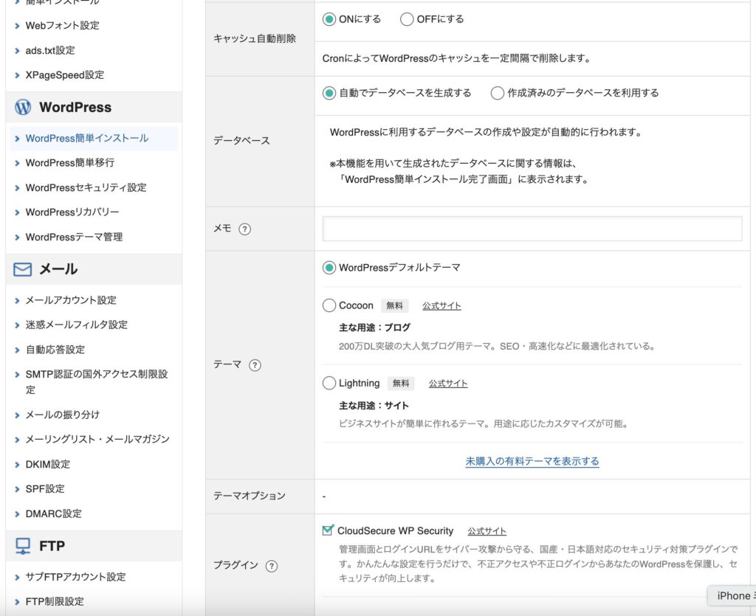Open Webフォント設定 in sidebar

[x=63, y=26]
